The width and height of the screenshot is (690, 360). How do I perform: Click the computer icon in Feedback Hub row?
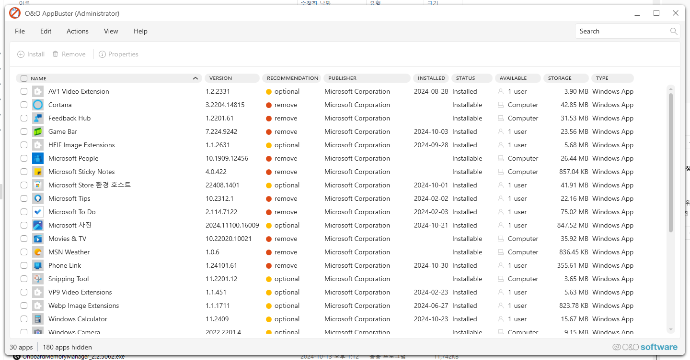tap(501, 118)
